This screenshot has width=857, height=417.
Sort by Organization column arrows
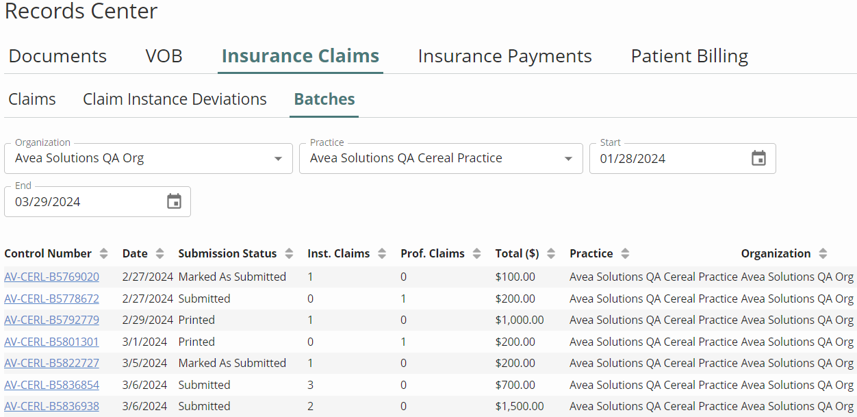coord(823,253)
